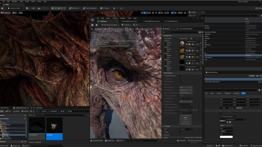Click the Content Browser filter icon

click(x=30, y=115)
